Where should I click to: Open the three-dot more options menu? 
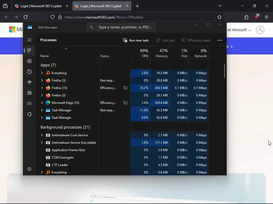tap(220, 40)
